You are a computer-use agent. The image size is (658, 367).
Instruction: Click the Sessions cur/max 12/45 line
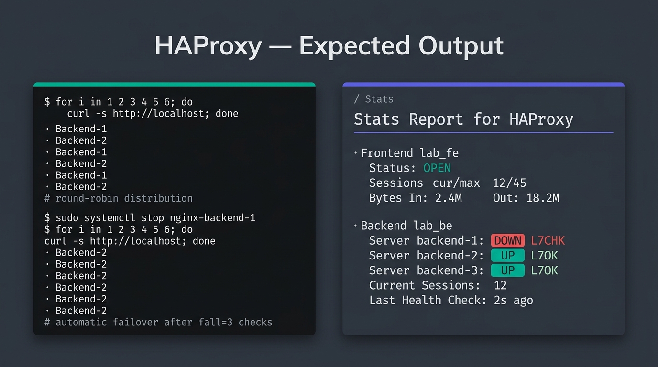448,183
